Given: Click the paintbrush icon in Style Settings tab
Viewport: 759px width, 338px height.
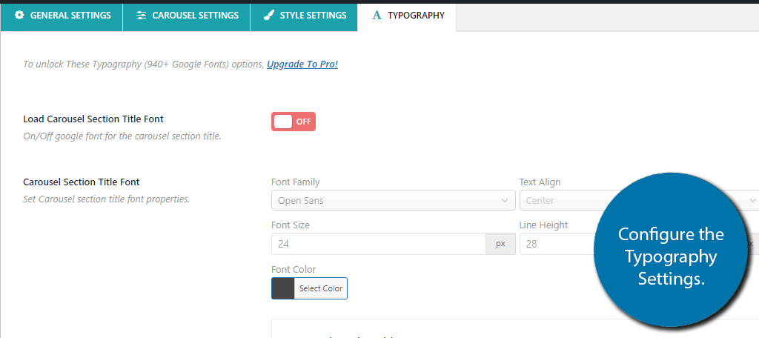Looking at the screenshot, I should pos(268,16).
